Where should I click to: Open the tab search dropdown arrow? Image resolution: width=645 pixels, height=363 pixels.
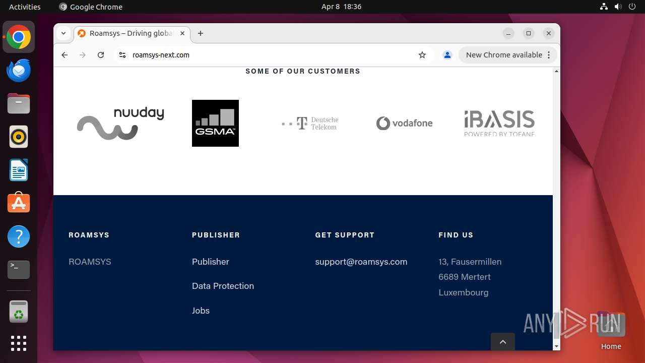63,33
